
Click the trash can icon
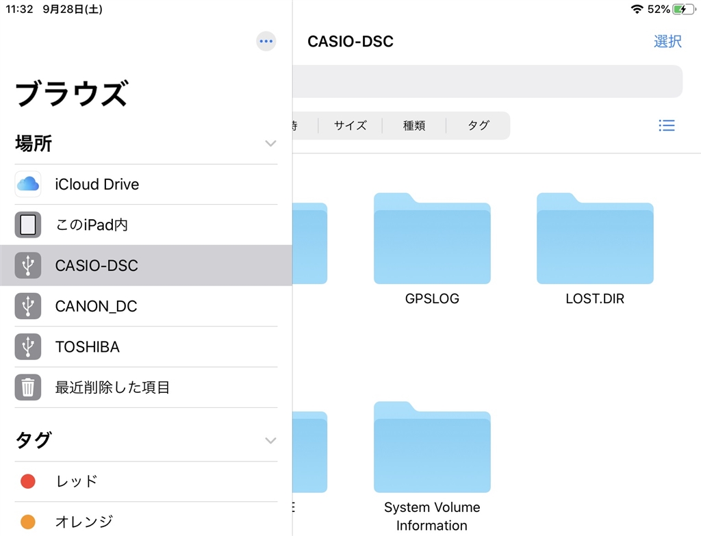point(27,387)
